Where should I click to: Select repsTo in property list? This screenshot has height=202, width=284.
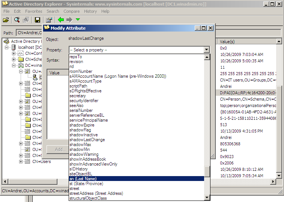(x=137, y=57)
